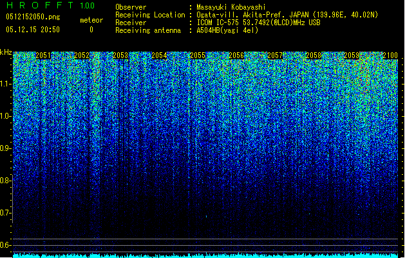
Task: Click the HROFFT 1.0.0 title text
Action: [51, 5]
